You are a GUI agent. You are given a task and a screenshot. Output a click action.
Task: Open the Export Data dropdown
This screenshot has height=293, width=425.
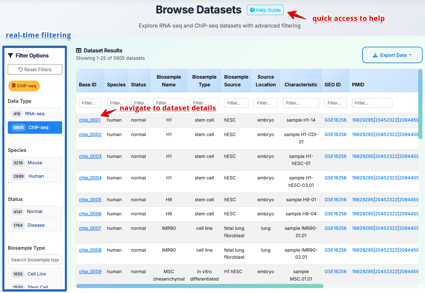(392, 55)
